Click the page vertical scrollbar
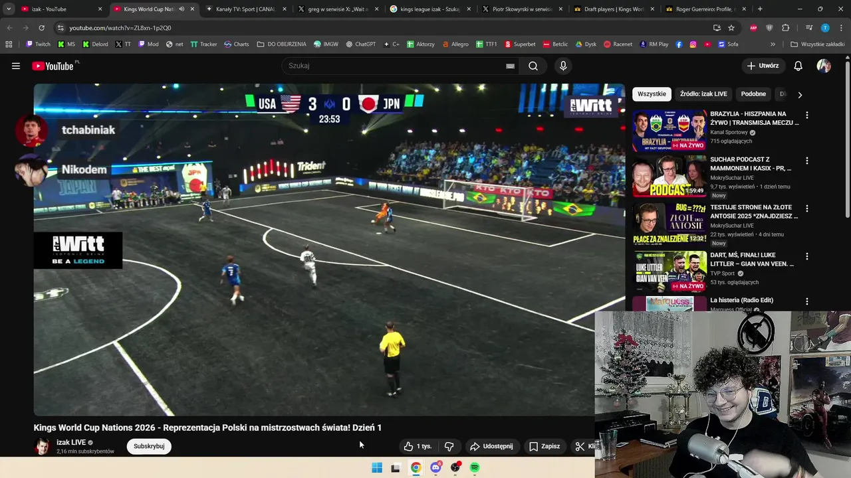This screenshot has width=851, height=478. pyautogui.click(x=848, y=139)
